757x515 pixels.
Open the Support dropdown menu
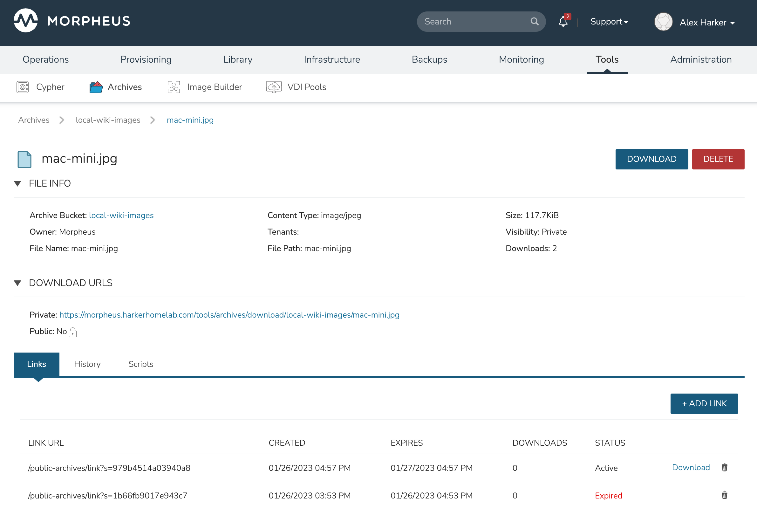click(x=609, y=22)
